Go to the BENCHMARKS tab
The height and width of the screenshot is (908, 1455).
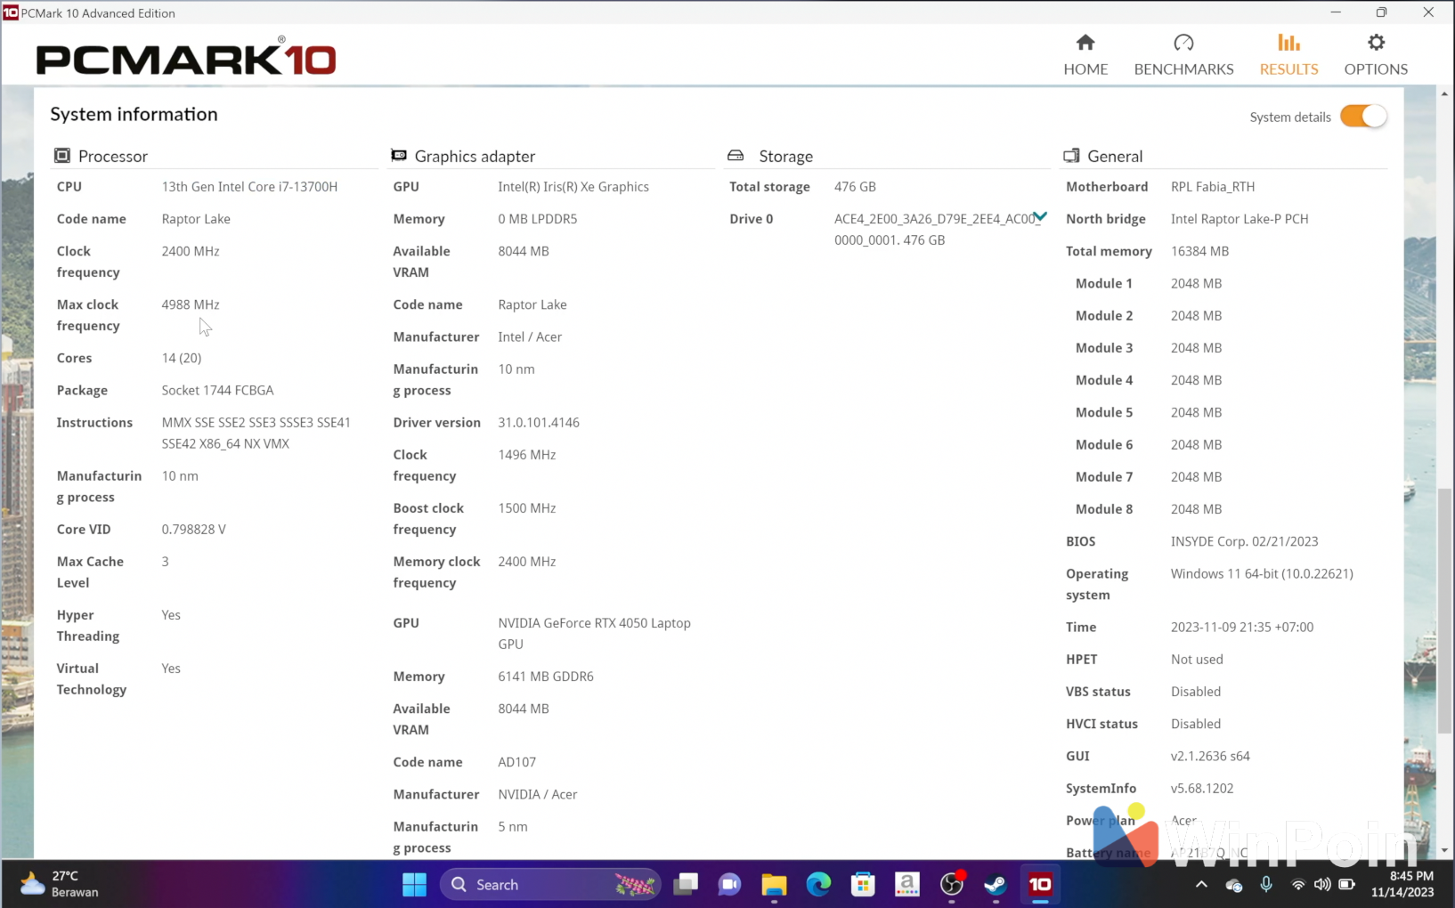[1183, 55]
